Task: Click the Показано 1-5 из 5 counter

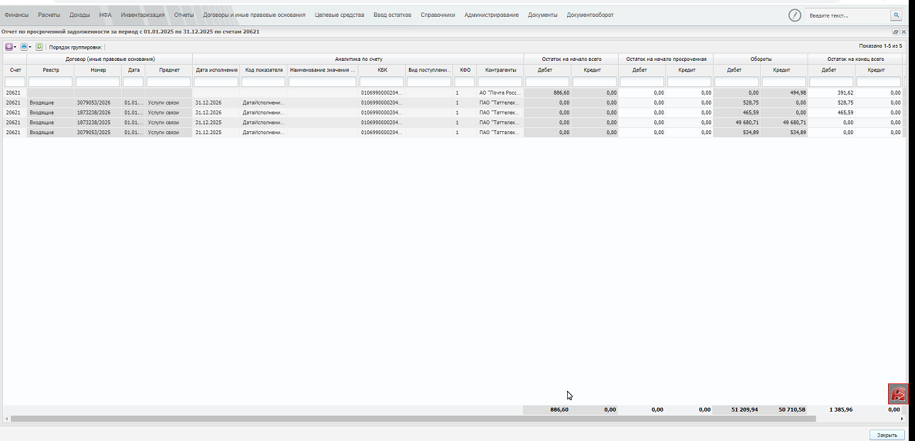Action: [880, 45]
